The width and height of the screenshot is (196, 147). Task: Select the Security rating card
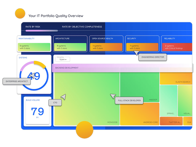click(x=142, y=44)
